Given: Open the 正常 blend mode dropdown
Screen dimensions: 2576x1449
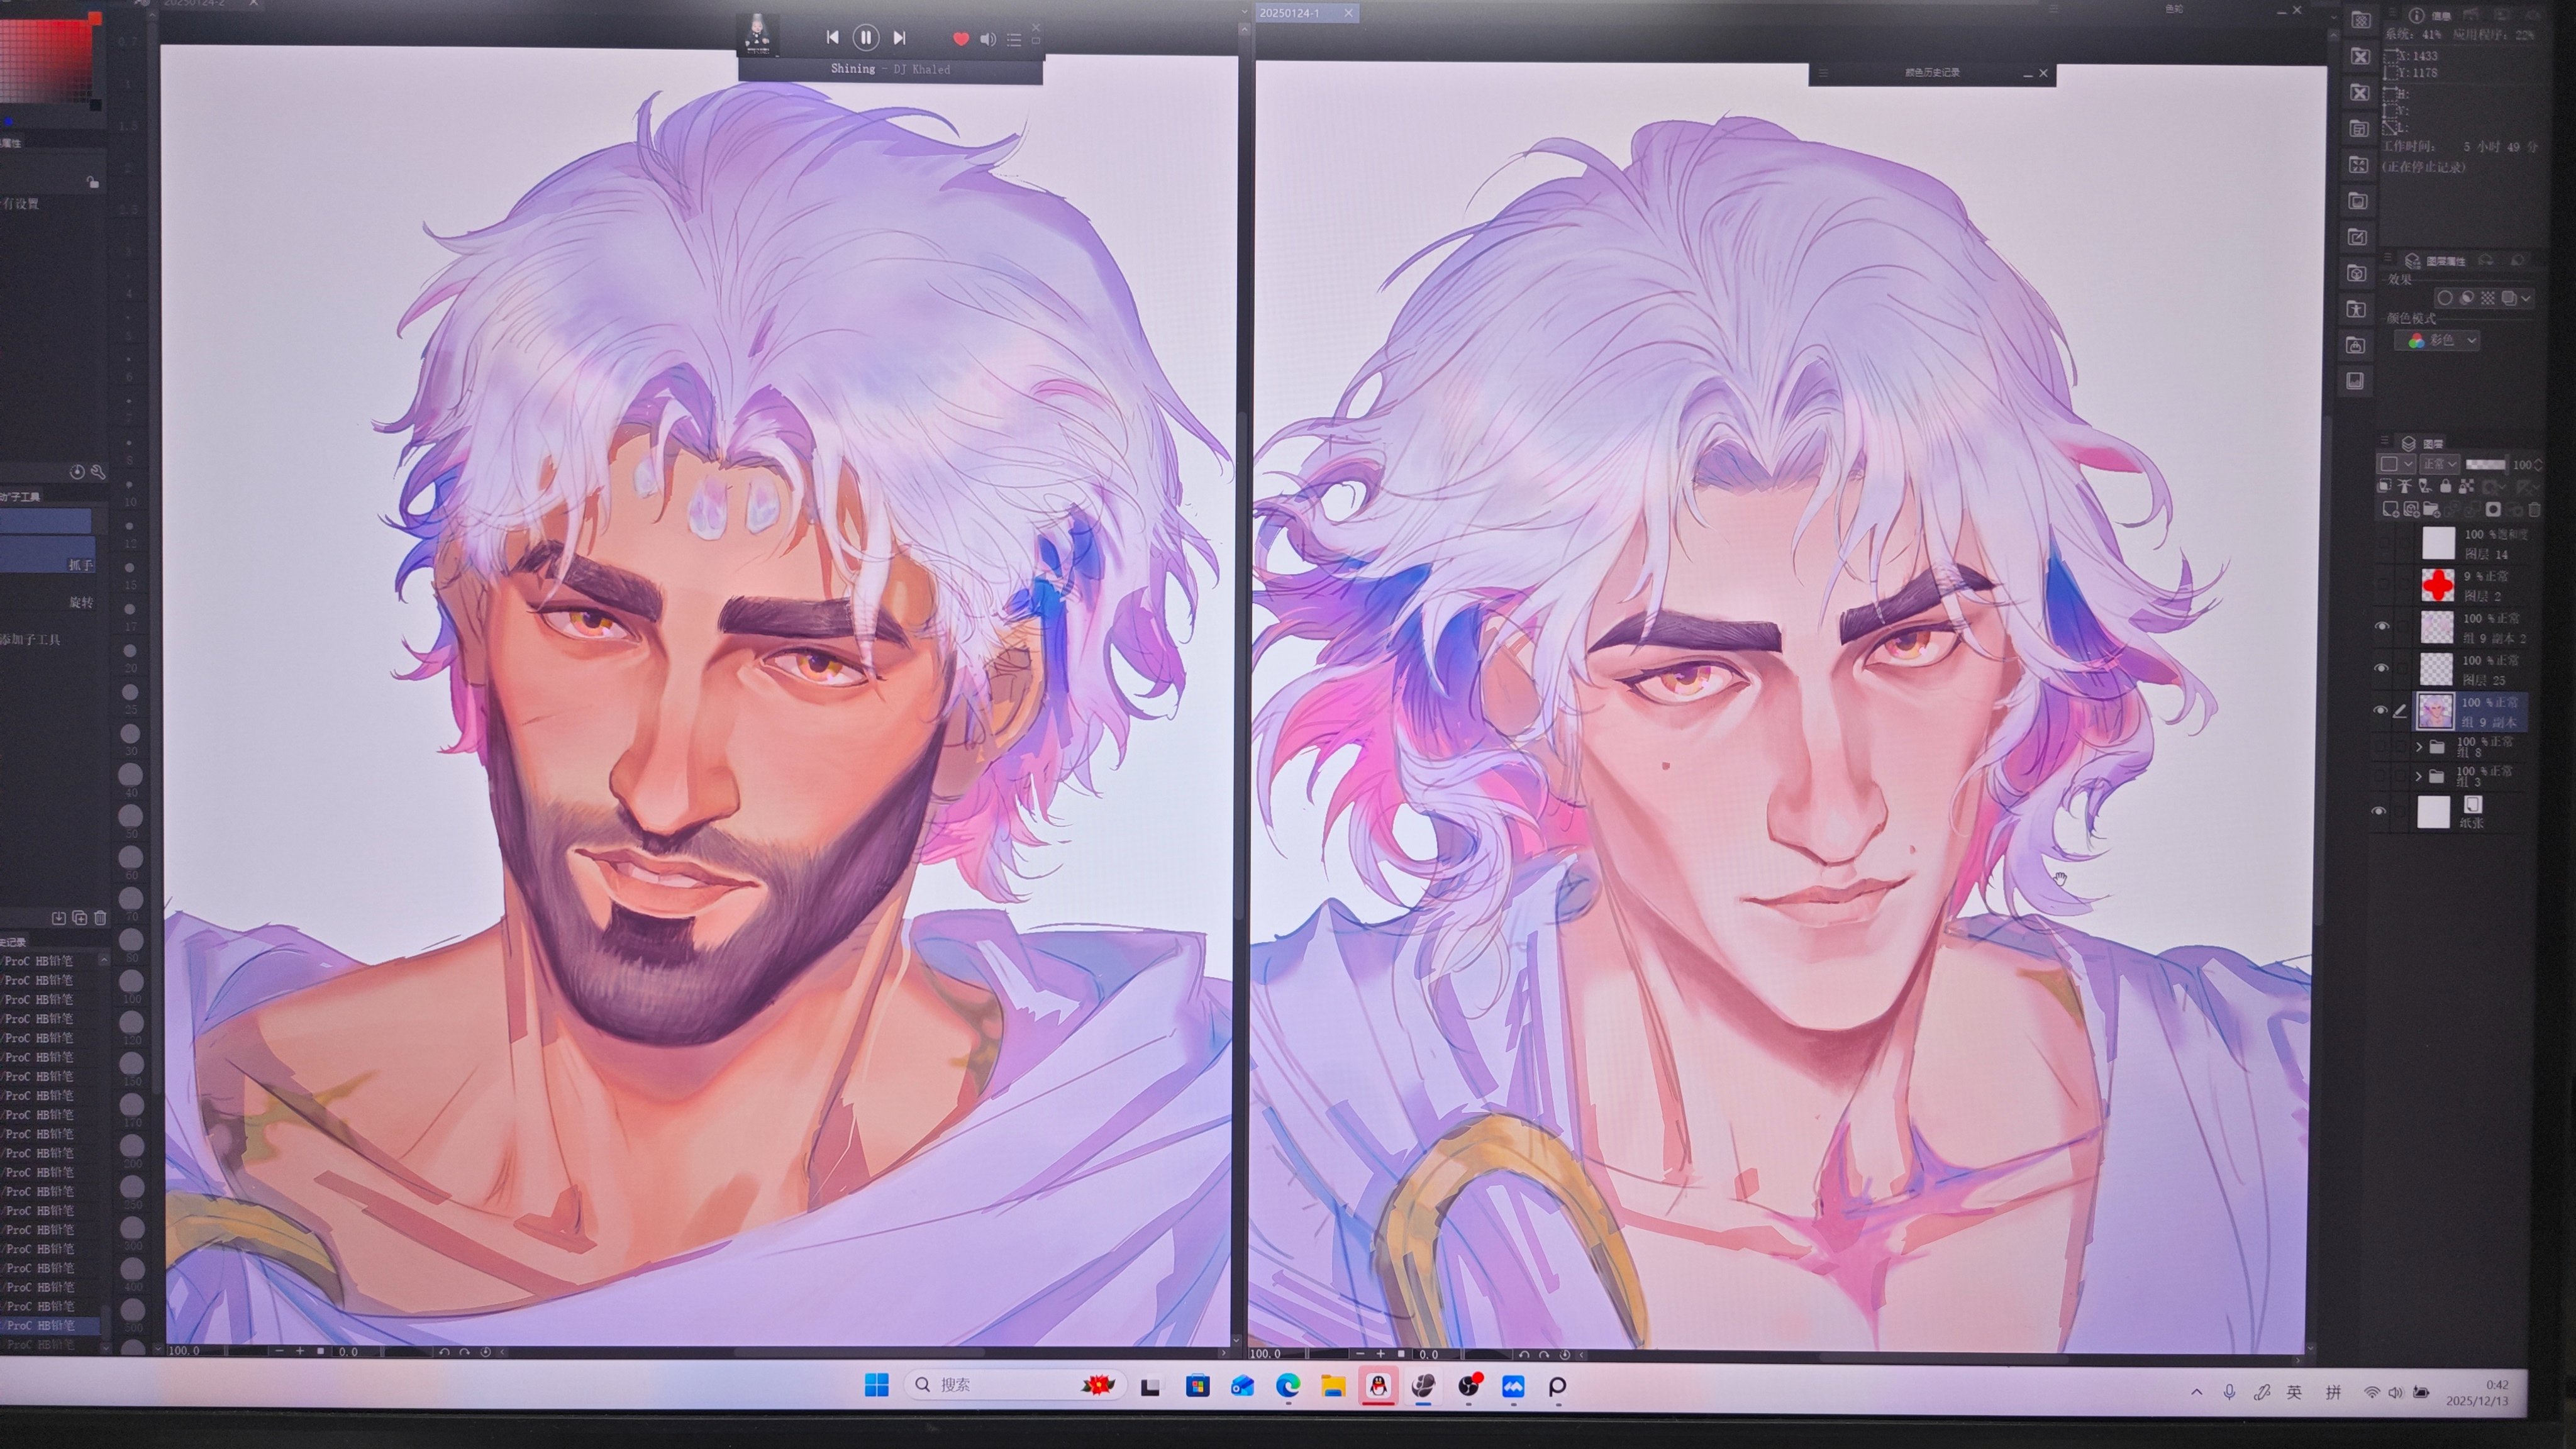Looking at the screenshot, I should [2439, 464].
